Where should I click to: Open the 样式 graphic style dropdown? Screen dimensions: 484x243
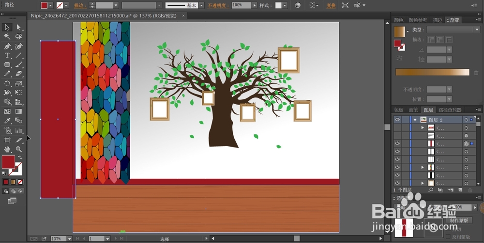tap(285, 5)
